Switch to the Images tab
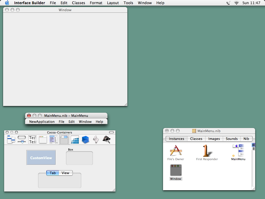 [x=214, y=139]
